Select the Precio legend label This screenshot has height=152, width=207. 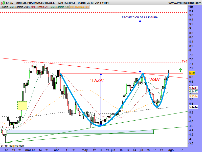(x=5, y=7)
